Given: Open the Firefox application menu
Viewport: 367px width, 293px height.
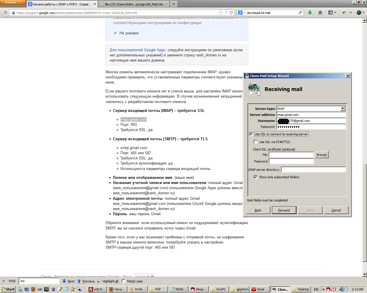Looking at the screenshot, I should pos(13,2).
